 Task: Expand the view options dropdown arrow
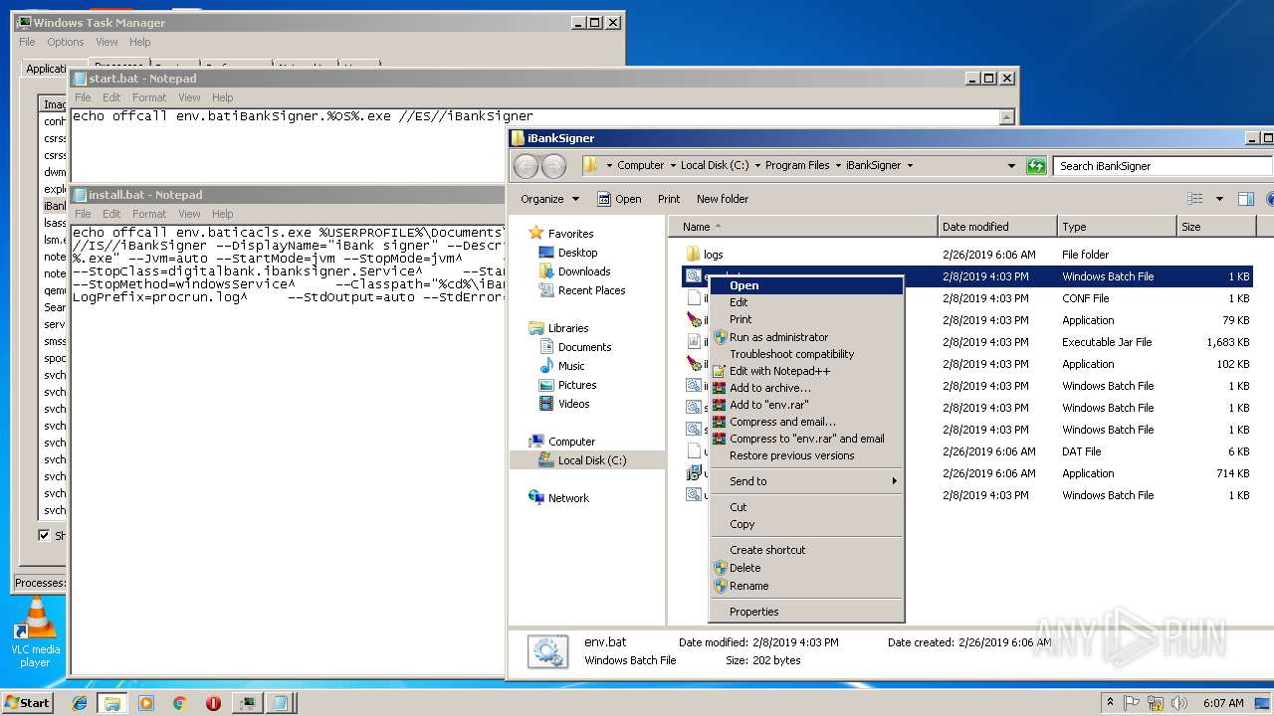tap(1219, 199)
